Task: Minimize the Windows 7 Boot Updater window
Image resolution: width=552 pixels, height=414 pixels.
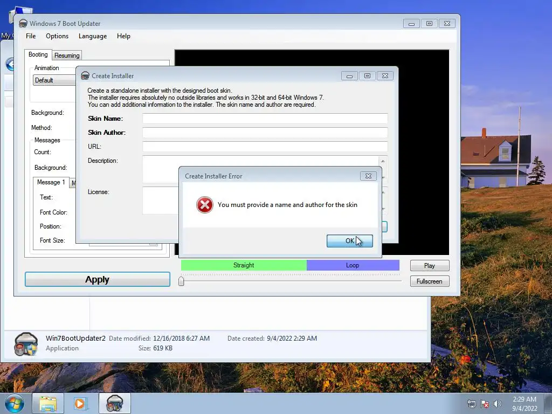Action: pos(411,24)
